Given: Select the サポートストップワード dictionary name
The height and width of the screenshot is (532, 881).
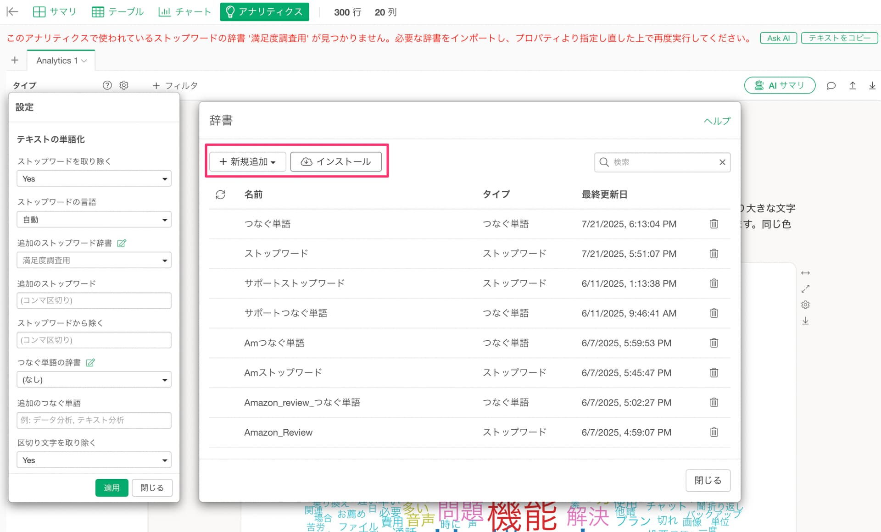Looking at the screenshot, I should pos(294,283).
